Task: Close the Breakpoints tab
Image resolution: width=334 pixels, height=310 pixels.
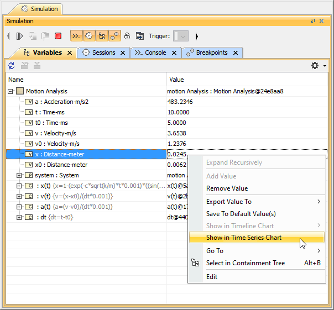Action: [x=235, y=52]
